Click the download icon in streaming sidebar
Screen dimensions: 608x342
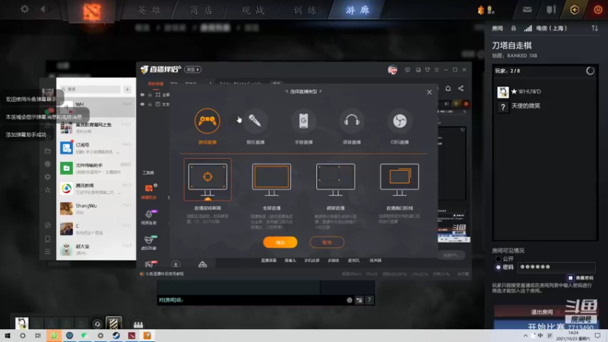coord(176,264)
